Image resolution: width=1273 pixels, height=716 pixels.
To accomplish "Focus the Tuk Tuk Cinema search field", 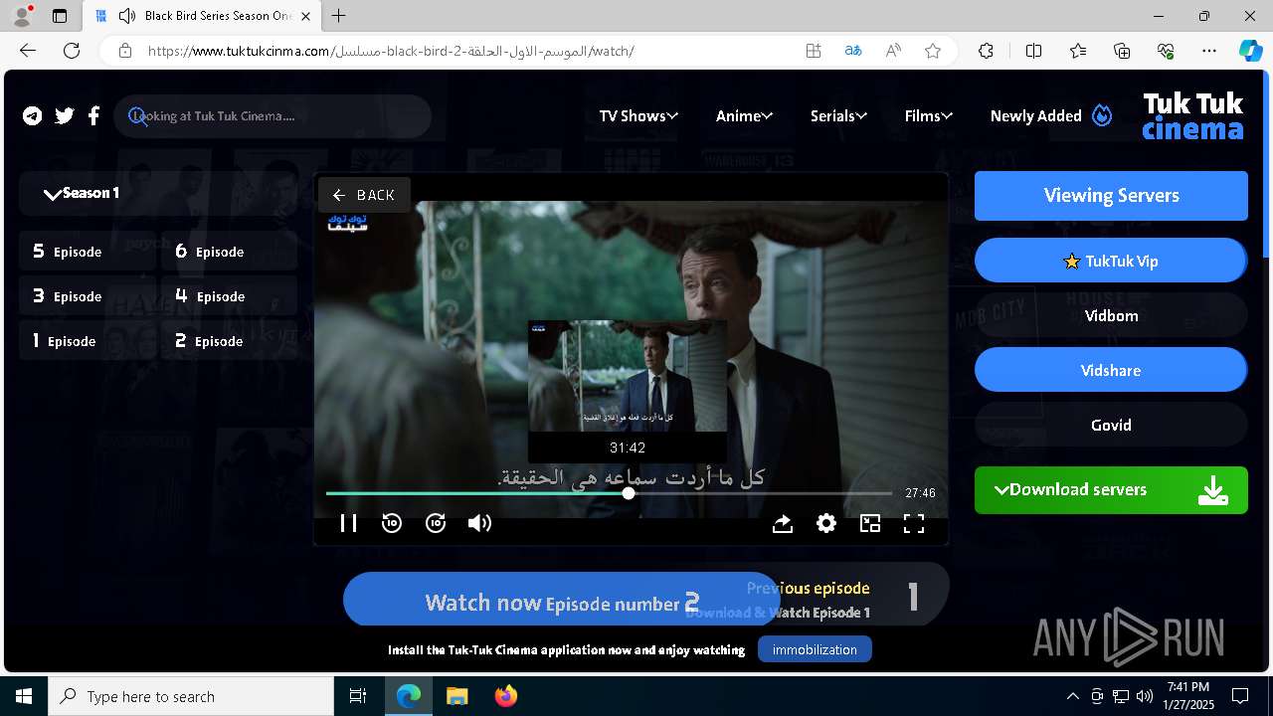I will (x=273, y=116).
